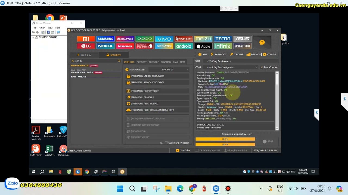Select the DIAG sub-tab
The image size is (348, 195).
coord(175,62)
